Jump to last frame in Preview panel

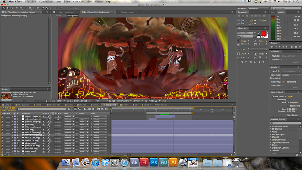tap(287, 47)
